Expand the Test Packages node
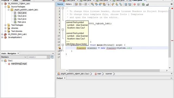Image resolution: width=174 pixels, height=98 pixels. [5, 25]
